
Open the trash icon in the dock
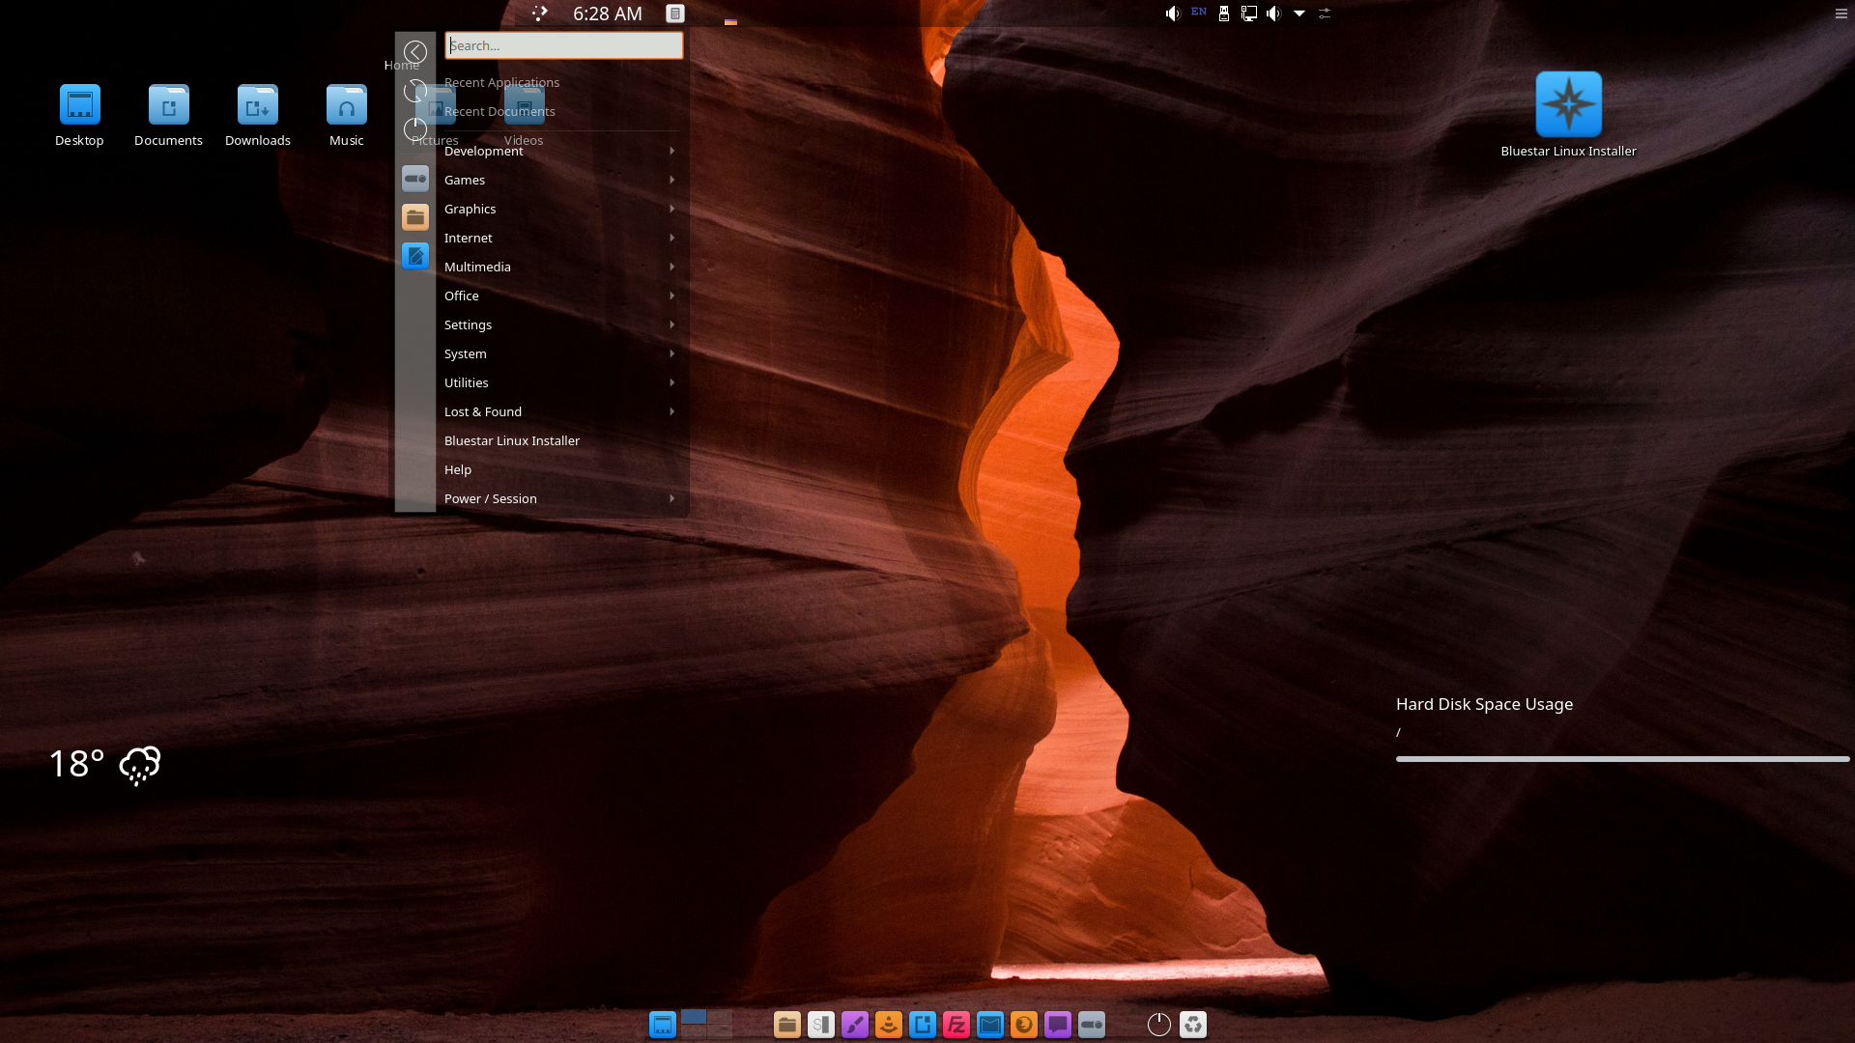click(1193, 1025)
